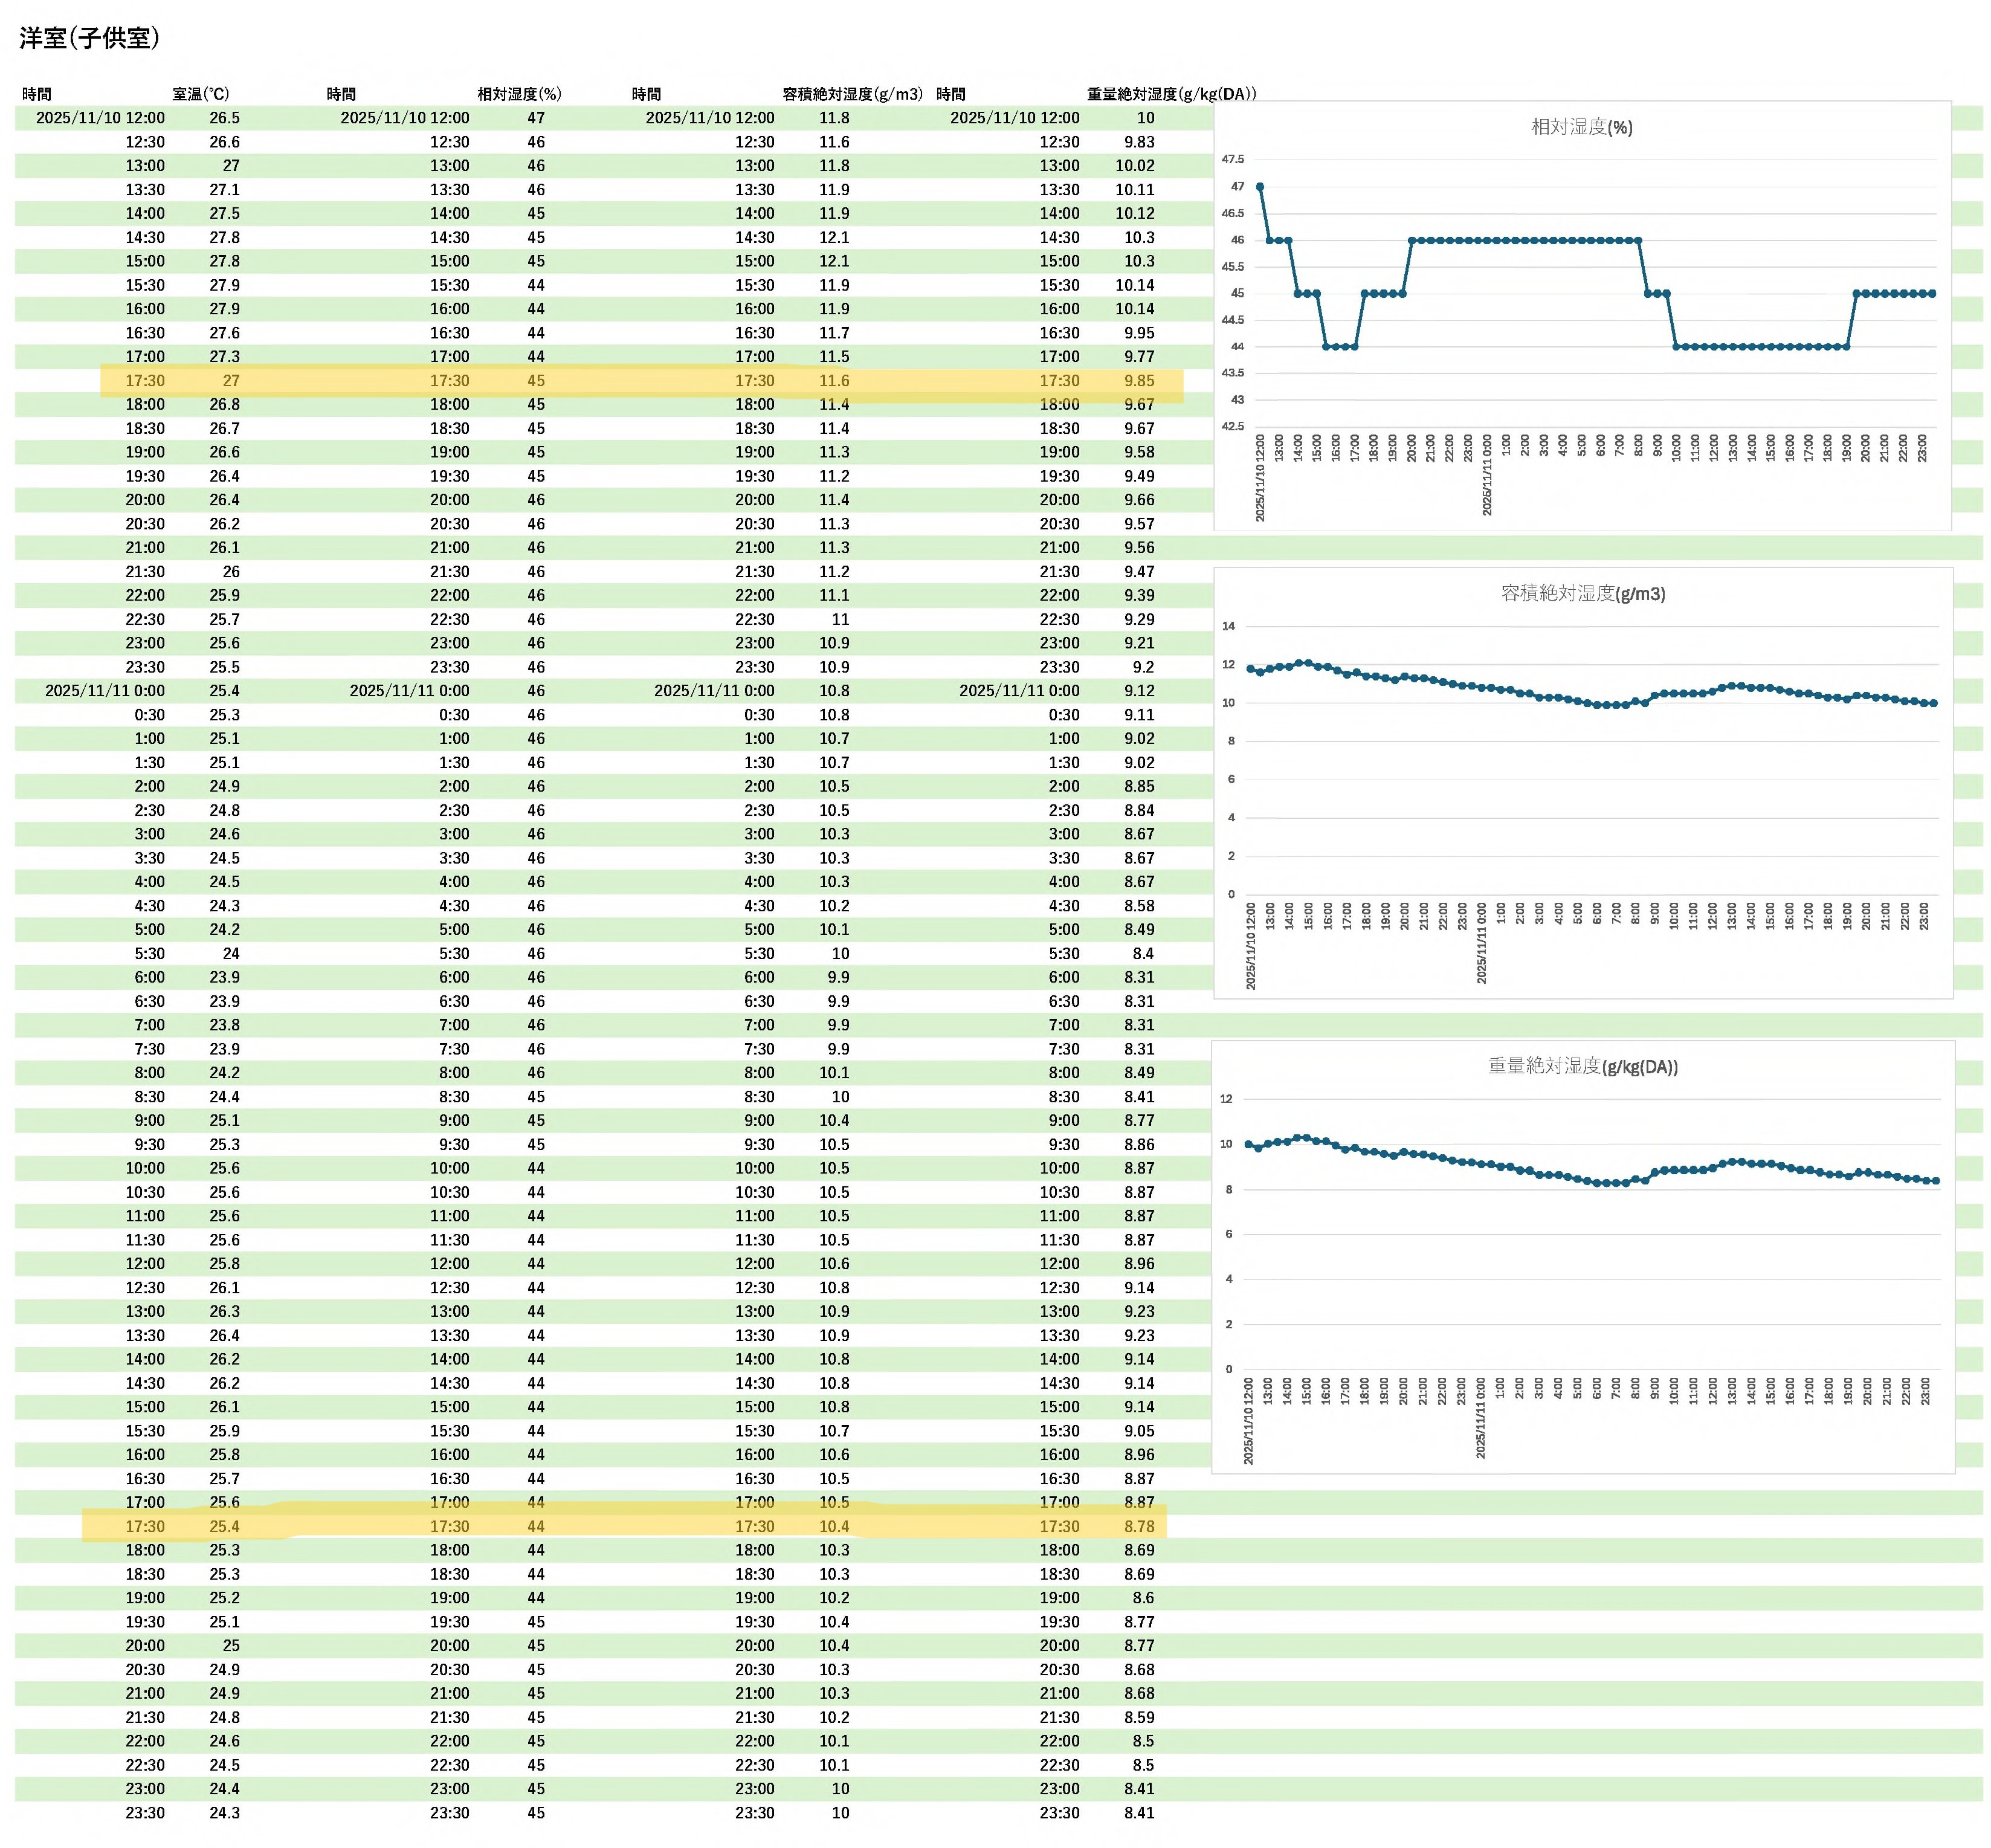
Task: Click the 重量絶対湿度(g/kg(DA)) column header
Action: (1171, 94)
